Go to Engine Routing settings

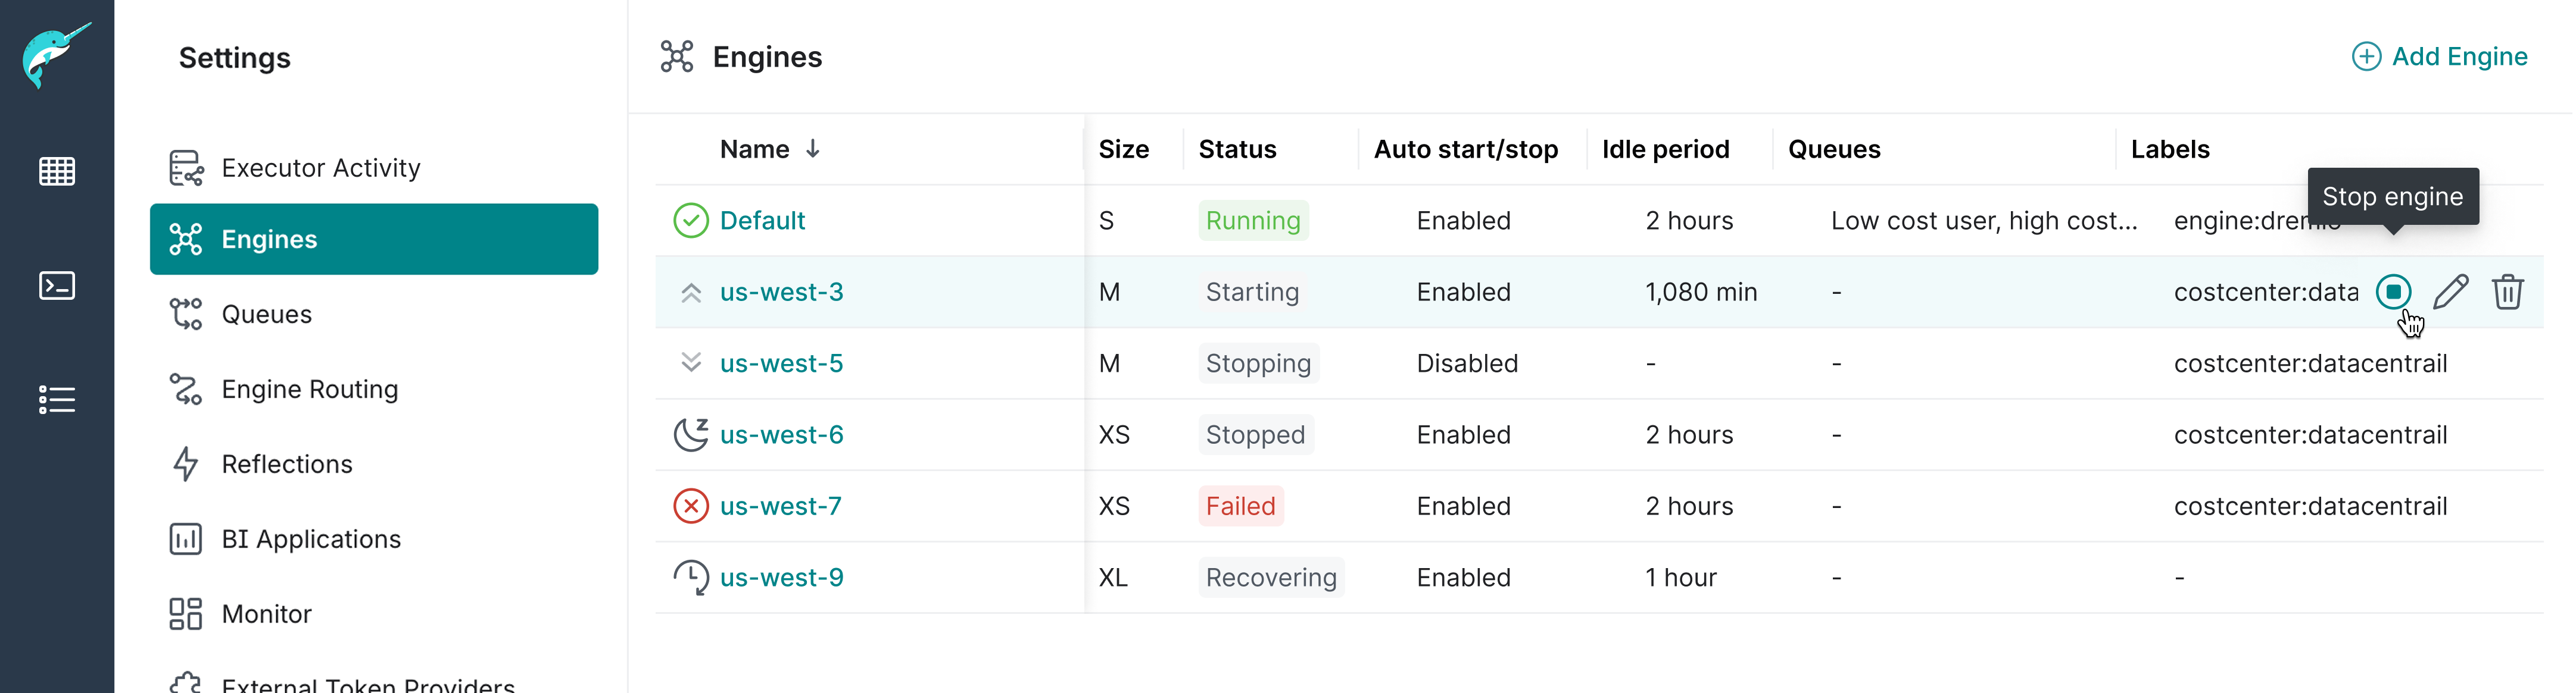(309, 390)
